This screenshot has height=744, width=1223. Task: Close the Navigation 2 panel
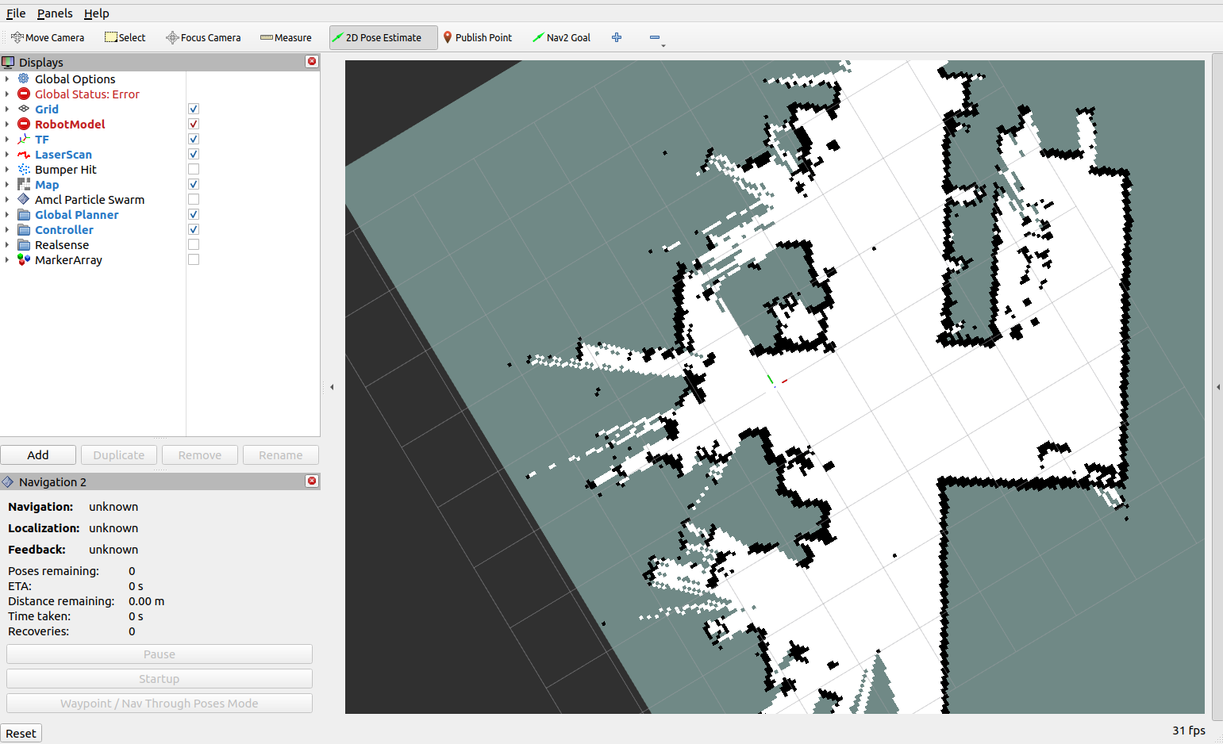click(x=312, y=481)
